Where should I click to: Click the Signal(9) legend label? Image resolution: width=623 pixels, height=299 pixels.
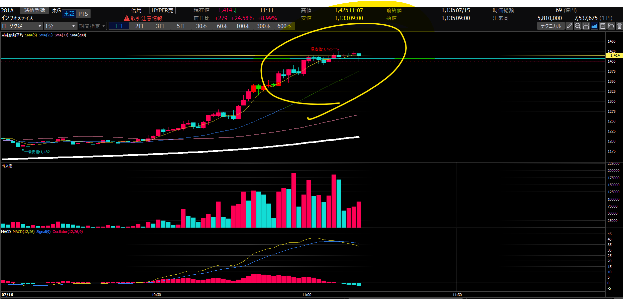[x=43, y=232]
